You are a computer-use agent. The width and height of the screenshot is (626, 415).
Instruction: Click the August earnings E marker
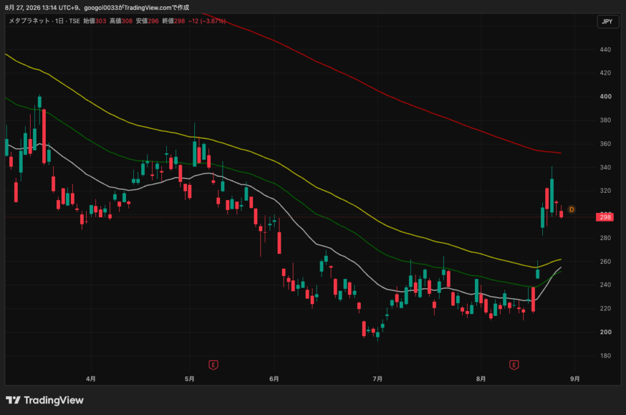click(x=514, y=365)
